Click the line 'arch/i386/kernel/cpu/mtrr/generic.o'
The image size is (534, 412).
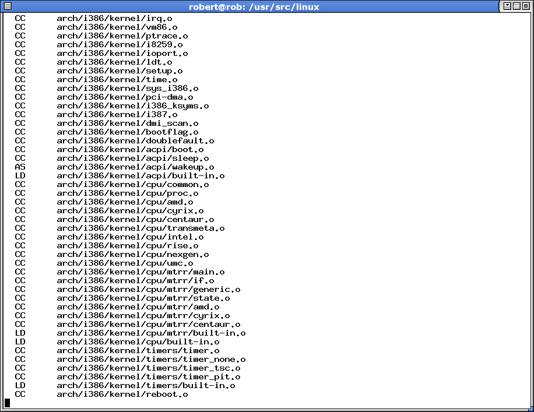point(149,290)
